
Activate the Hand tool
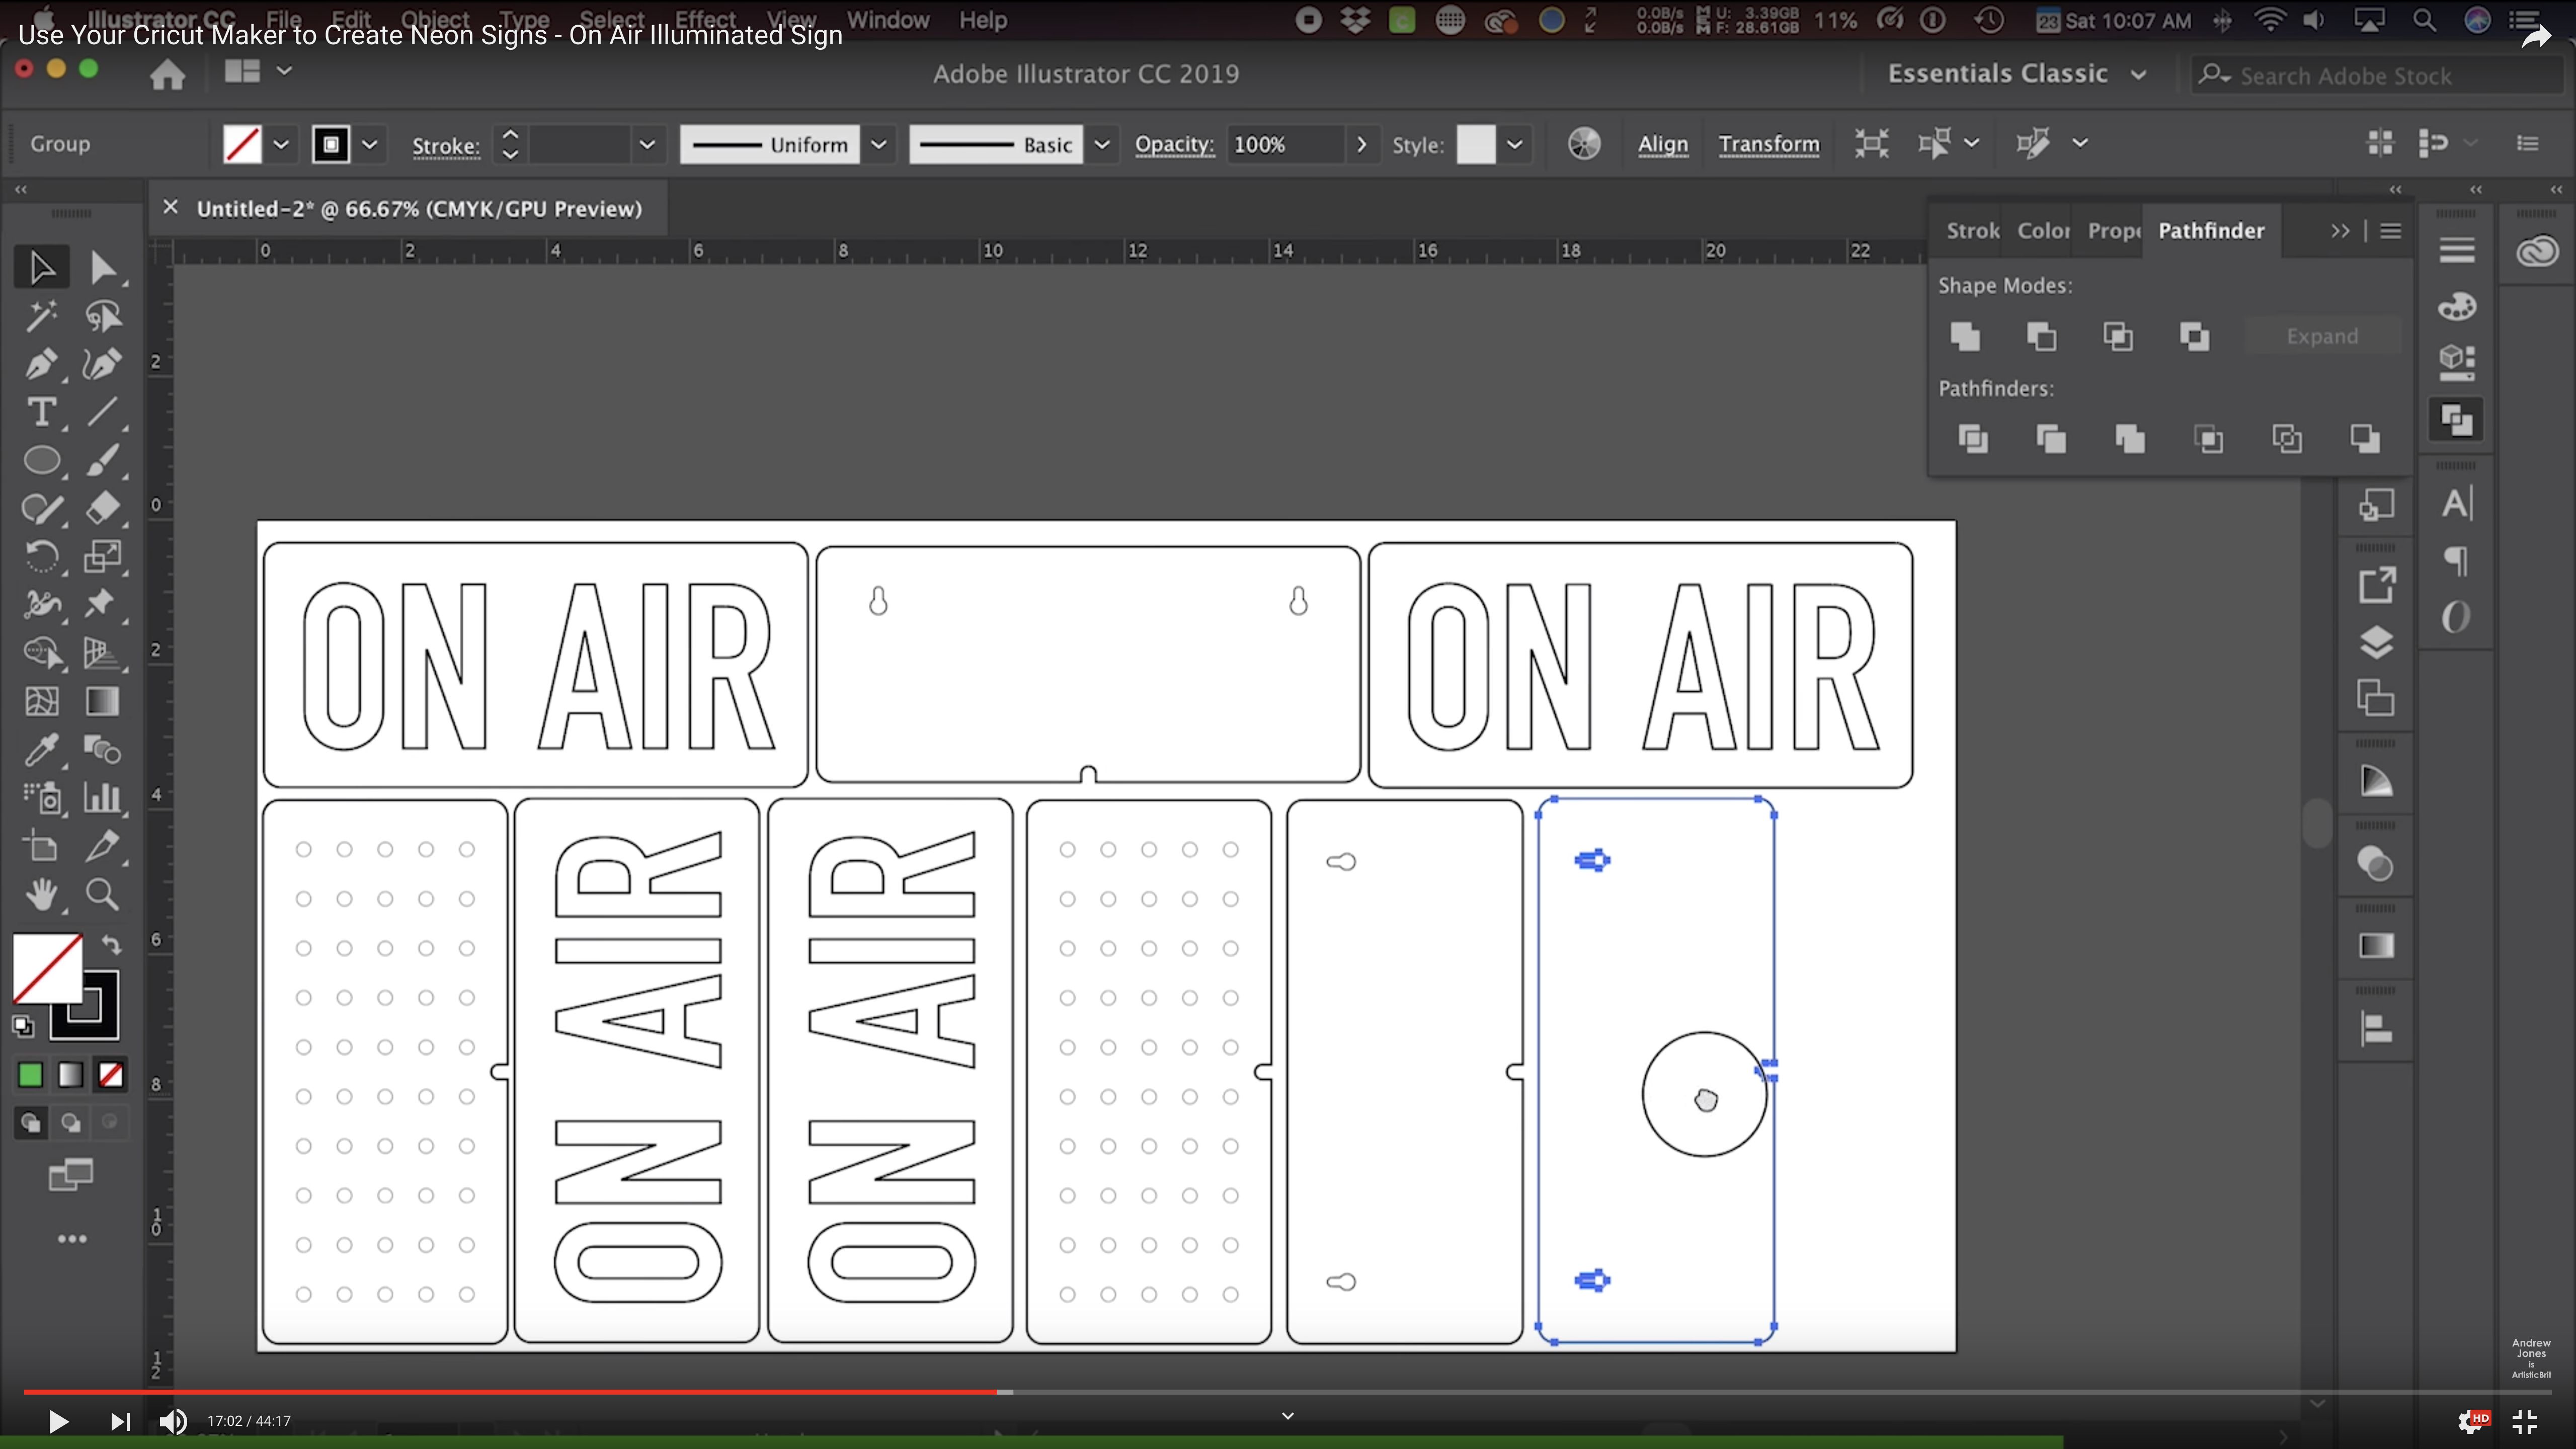pos(41,894)
